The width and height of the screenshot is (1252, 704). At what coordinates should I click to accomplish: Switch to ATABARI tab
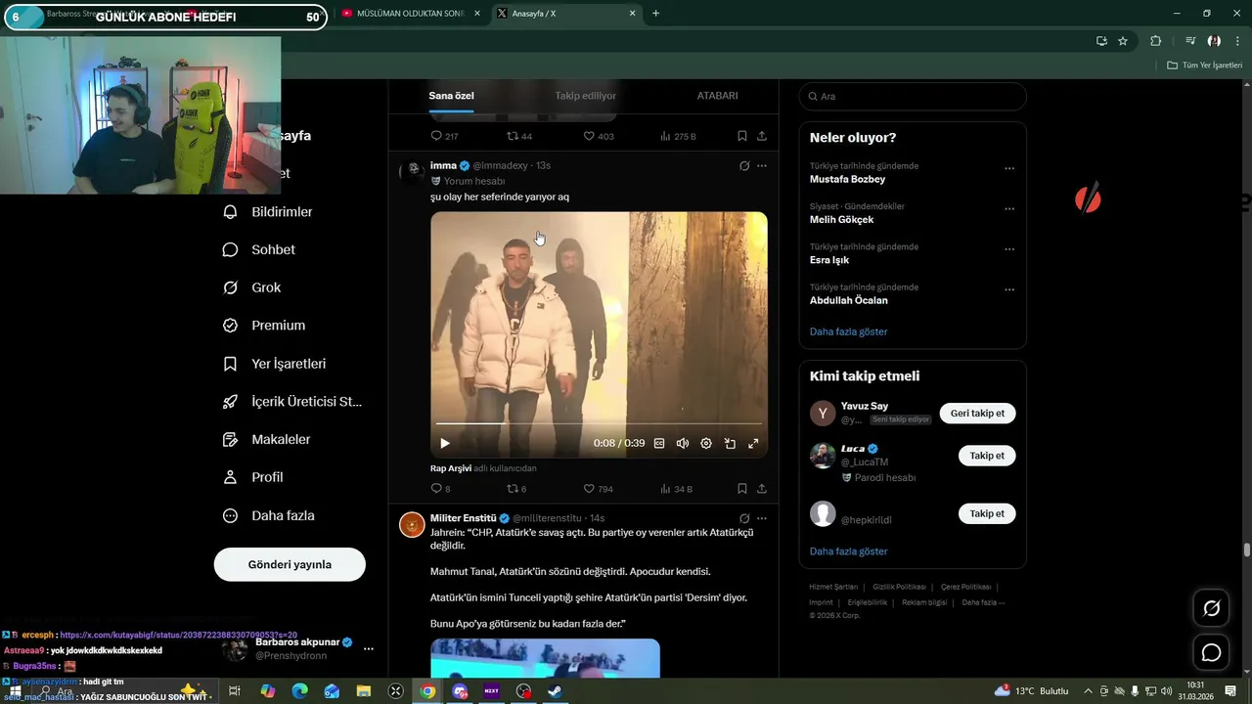pyautogui.click(x=717, y=96)
